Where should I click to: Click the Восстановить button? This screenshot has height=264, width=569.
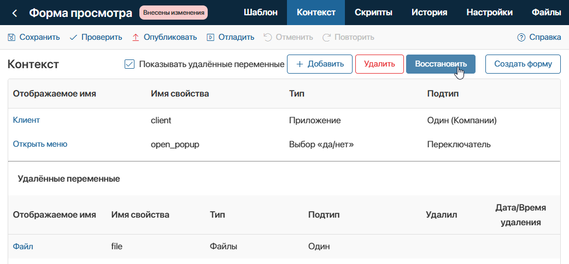441,64
